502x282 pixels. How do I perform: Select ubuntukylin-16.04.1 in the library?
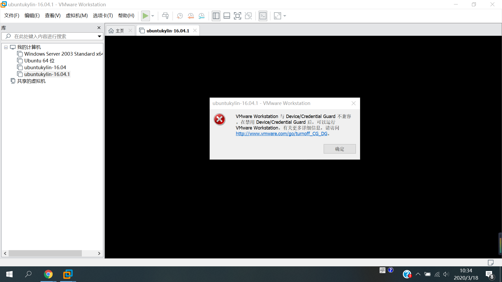(x=47, y=74)
